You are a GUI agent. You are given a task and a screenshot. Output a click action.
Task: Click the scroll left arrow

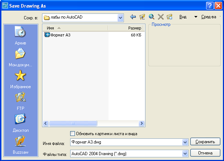(x=46, y=123)
